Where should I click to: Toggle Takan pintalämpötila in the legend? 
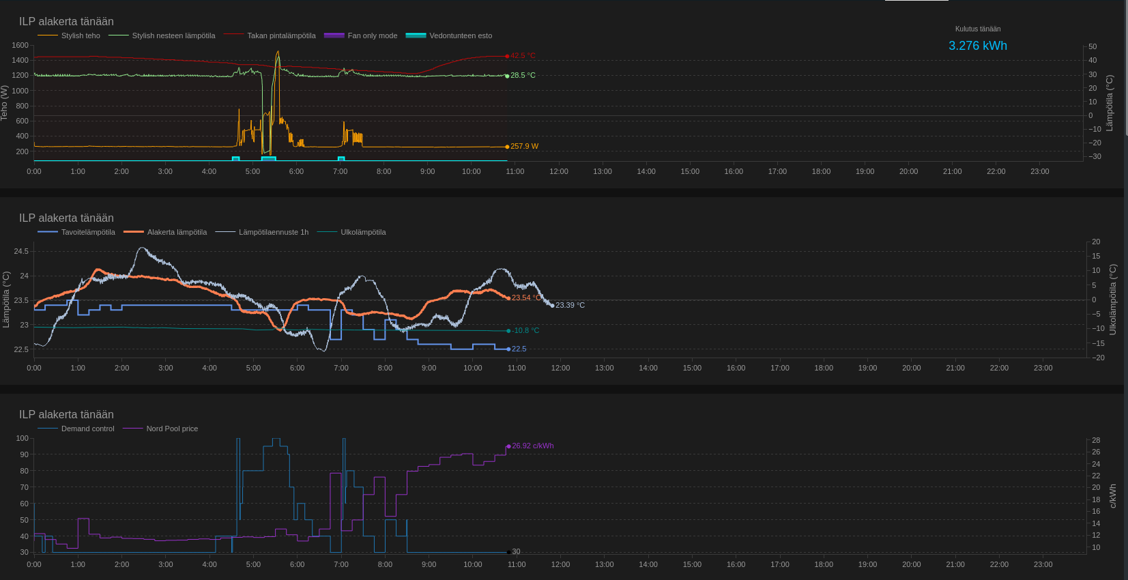click(281, 35)
